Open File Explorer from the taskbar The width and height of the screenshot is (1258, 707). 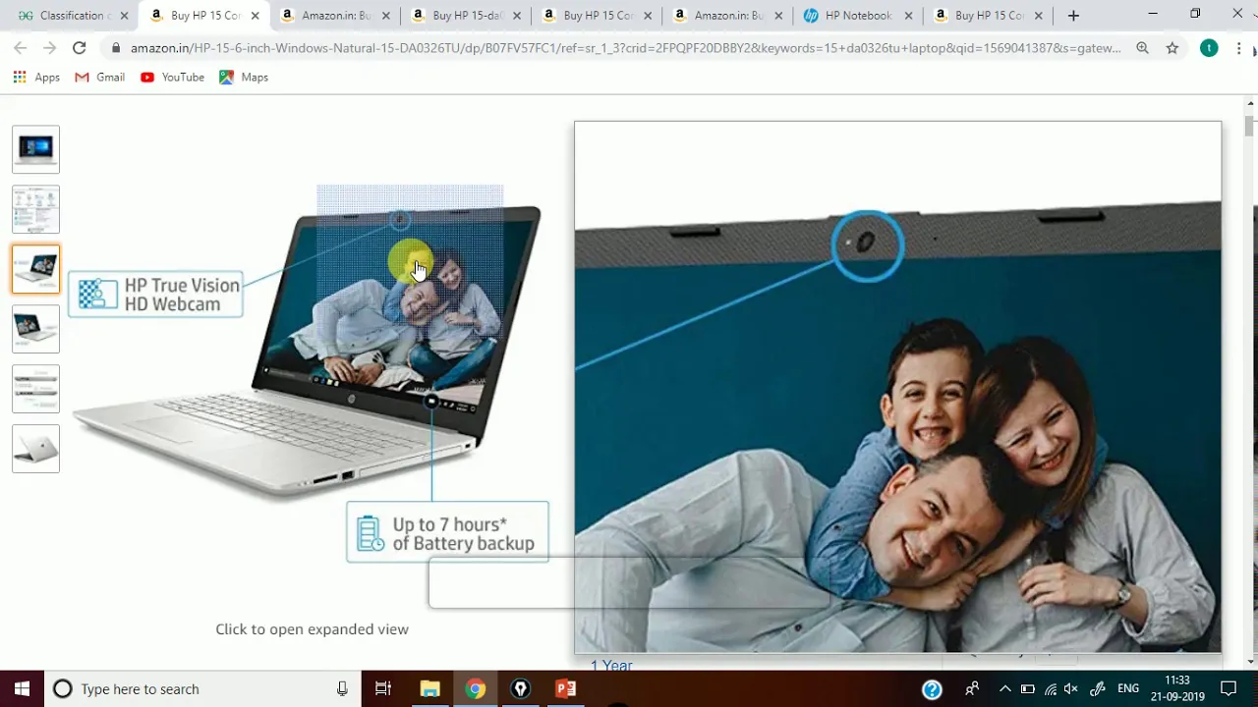coord(429,688)
